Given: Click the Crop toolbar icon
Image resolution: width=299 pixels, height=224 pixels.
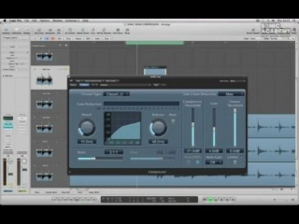Looking at the screenshot, I should click(93, 31).
